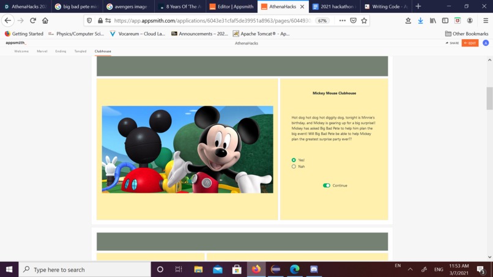Open Cortana circle on taskbar
Image resolution: width=493 pixels, height=277 pixels.
tap(160, 270)
